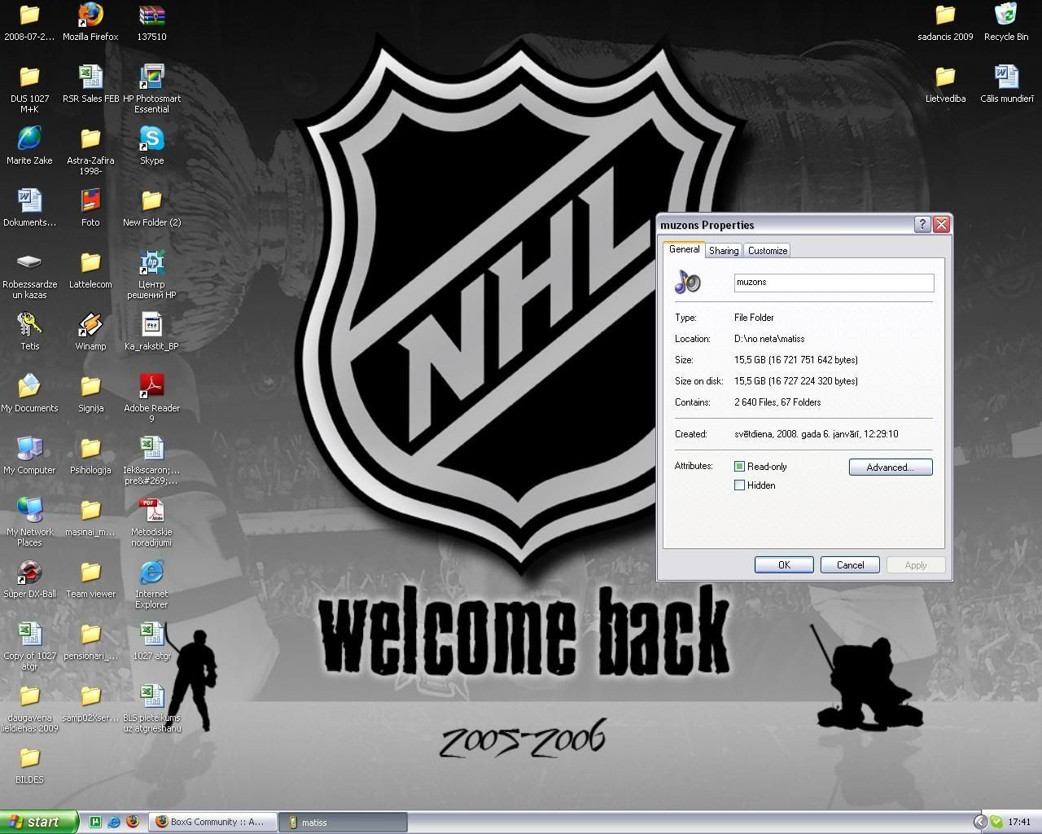Click the location text D:\no neta\matiss
The width and height of the screenshot is (1042, 834).
(x=769, y=339)
